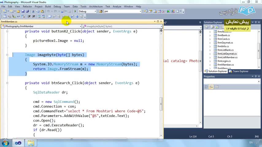
Task: Select frmInfo.cs in Solution Explorer
Action: point(223,46)
